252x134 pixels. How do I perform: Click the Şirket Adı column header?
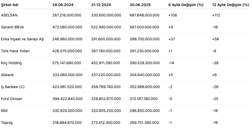pyautogui.click(x=10, y=5)
